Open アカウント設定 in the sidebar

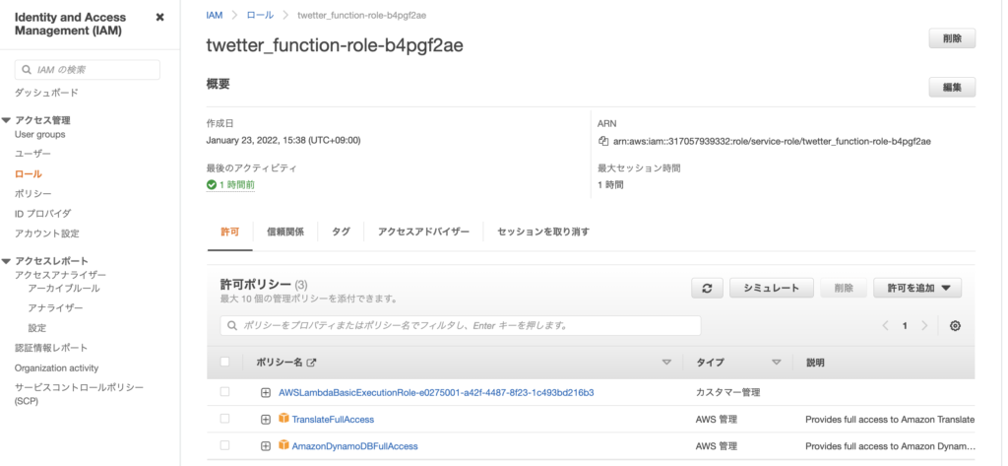(47, 233)
